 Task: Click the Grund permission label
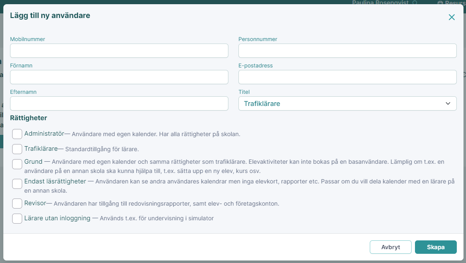[x=33, y=162]
